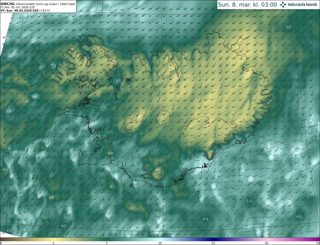320x245 pixels.
Task: Click the 4.6 value label on map
Action: (299, 216)
